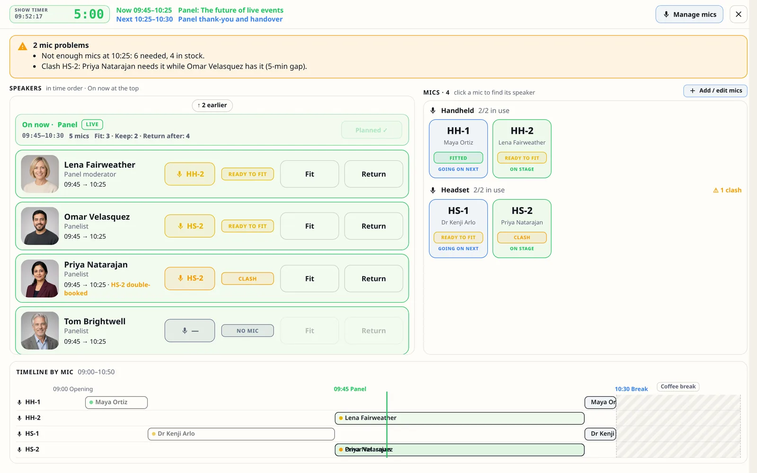This screenshot has width=757, height=473.
Task: Click Tom Brightwell's photo thumbnail
Action: click(x=40, y=331)
